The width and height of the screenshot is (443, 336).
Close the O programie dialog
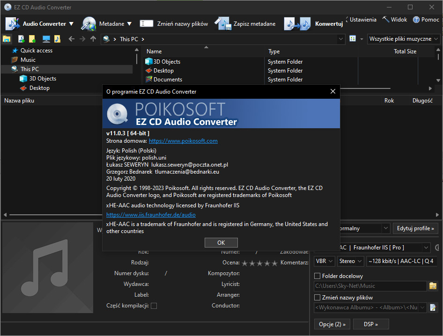click(x=333, y=91)
